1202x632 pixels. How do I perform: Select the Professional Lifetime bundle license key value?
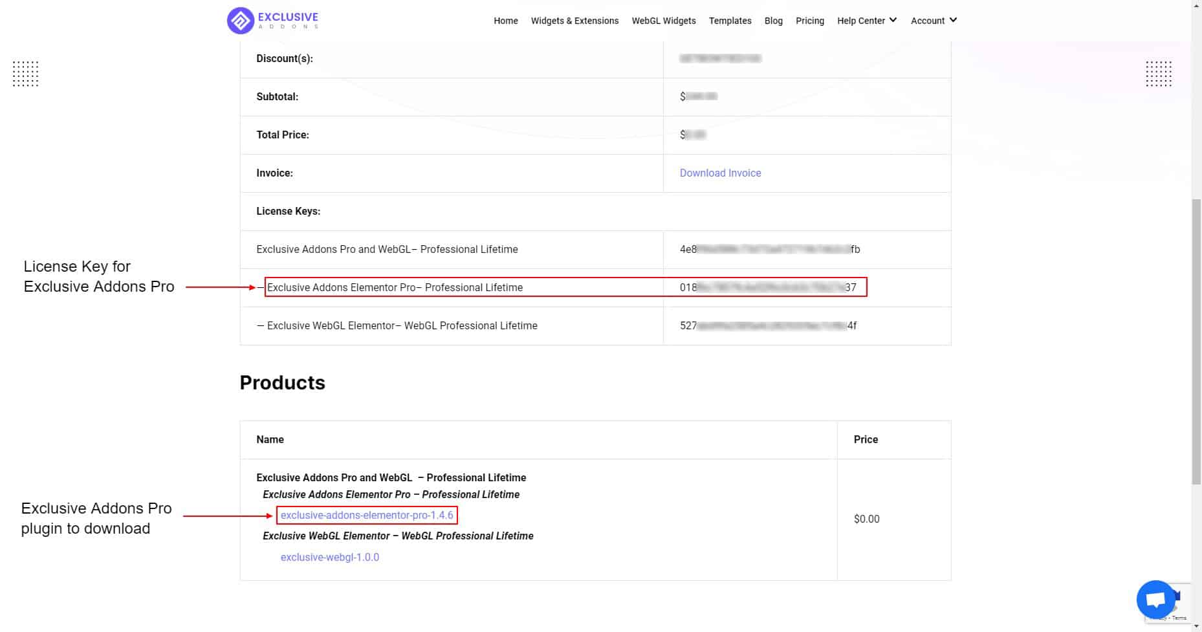tap(770, 249)
